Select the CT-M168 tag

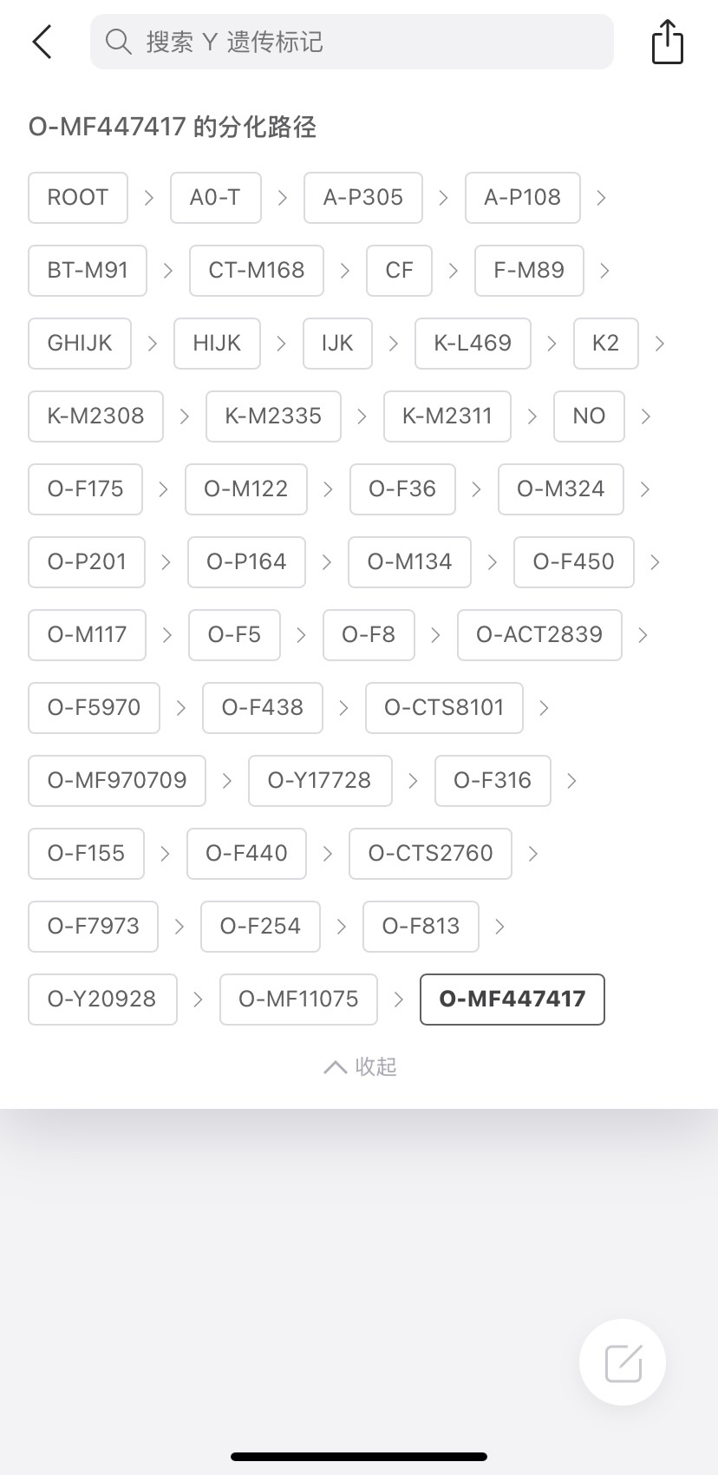(x=257, y=271)
